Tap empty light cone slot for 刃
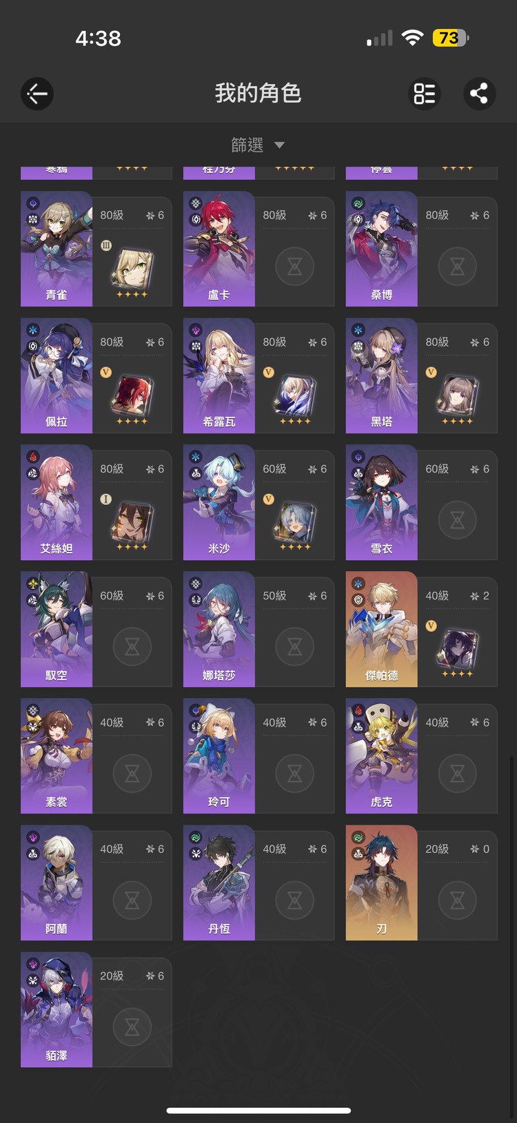Image resolution: width=517 pixels, height=1123 pixels. click(457, 900)
